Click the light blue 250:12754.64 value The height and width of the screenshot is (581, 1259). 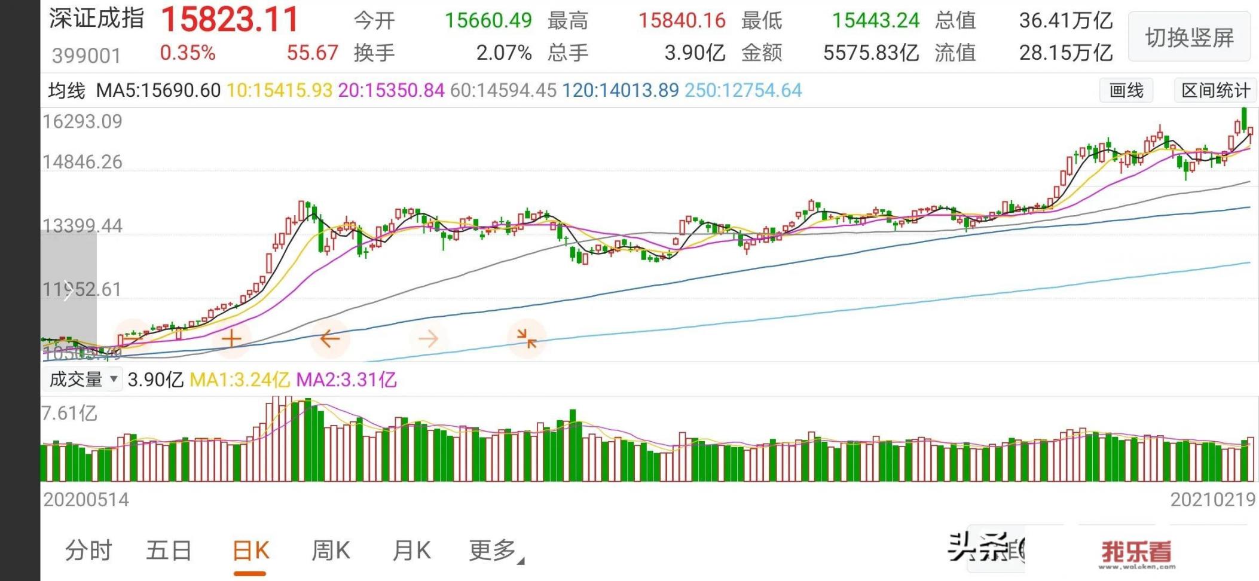[x=743, y=91]
